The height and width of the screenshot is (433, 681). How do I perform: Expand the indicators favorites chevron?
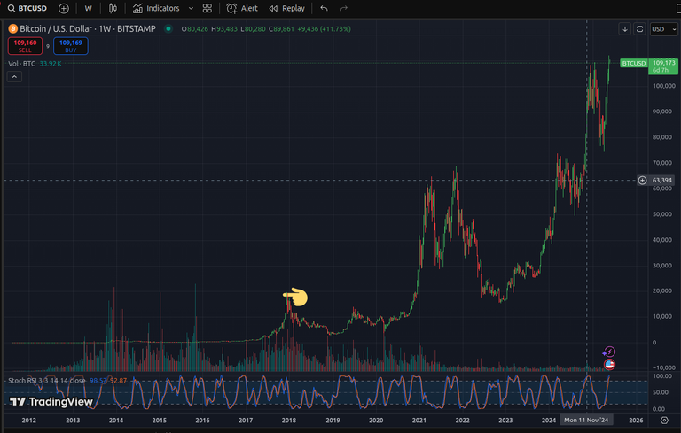(191, 8)
